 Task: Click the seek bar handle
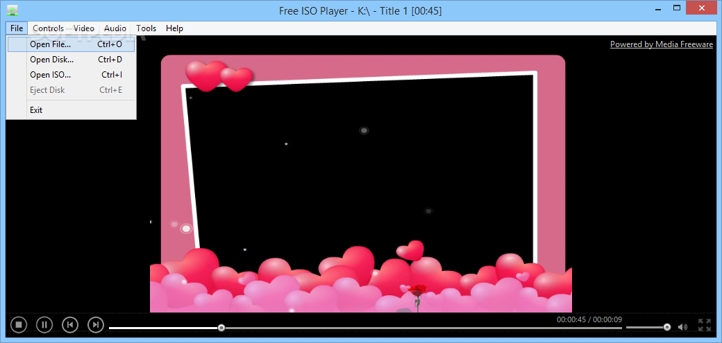(x=221, y=328)
